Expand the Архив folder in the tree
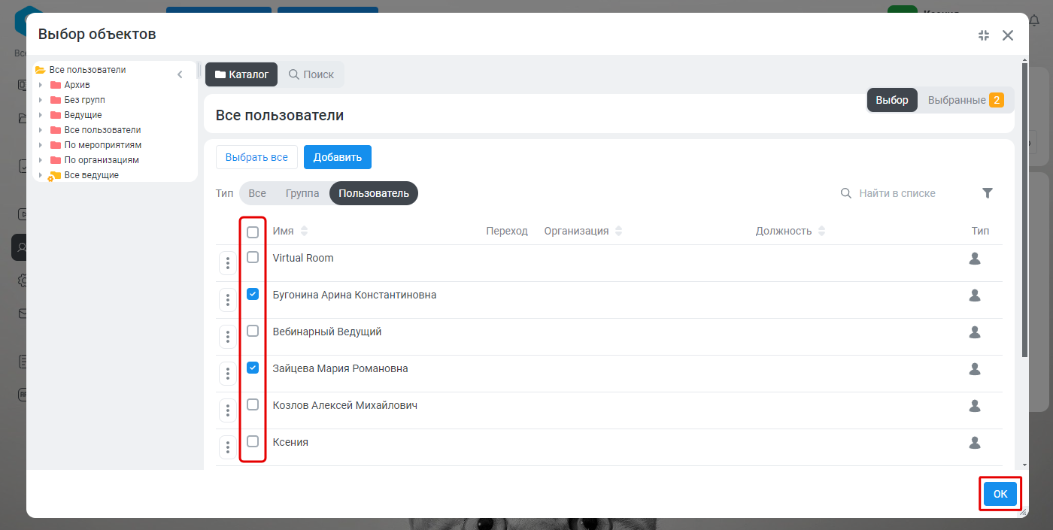 41,85
